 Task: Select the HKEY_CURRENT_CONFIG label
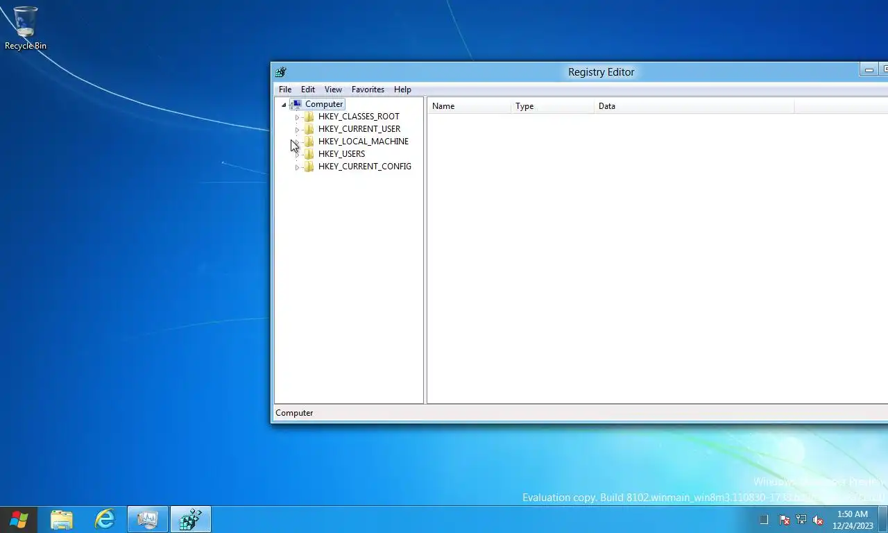click(365, 167)
